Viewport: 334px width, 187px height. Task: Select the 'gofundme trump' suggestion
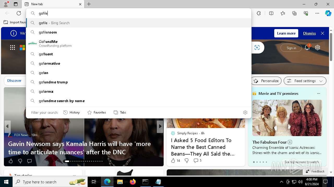pyautogui.click(x=139, y=82)
